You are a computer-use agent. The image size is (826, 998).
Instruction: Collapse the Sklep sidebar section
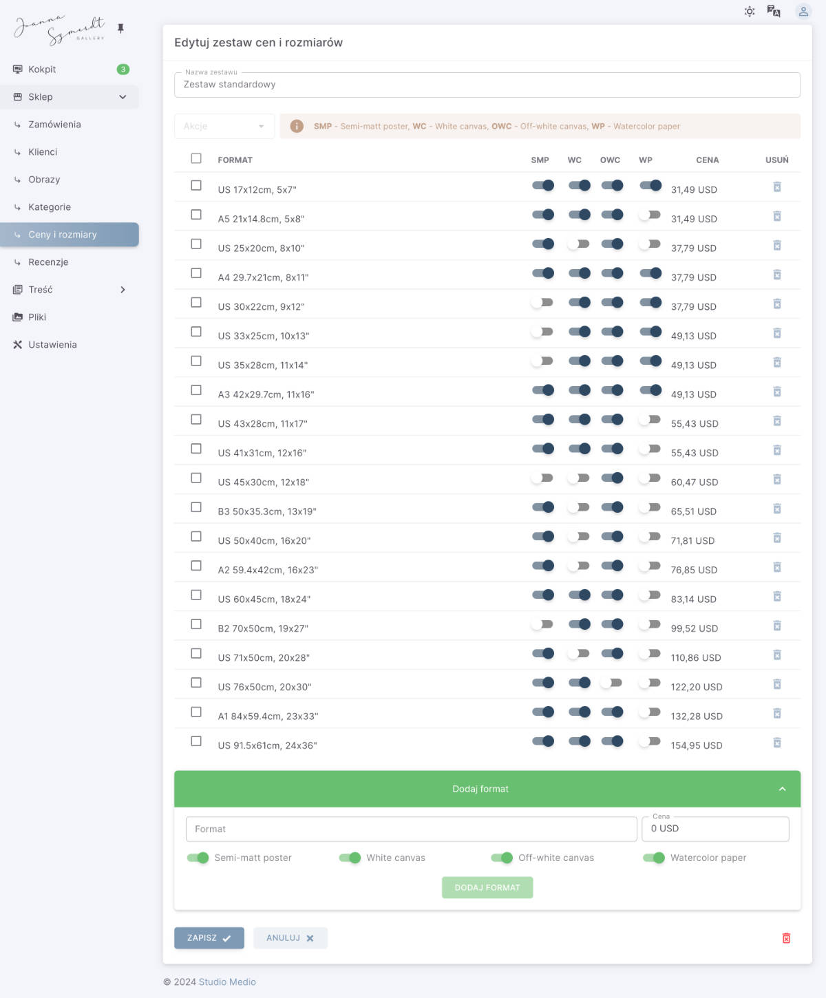click(x=69, y=97)
